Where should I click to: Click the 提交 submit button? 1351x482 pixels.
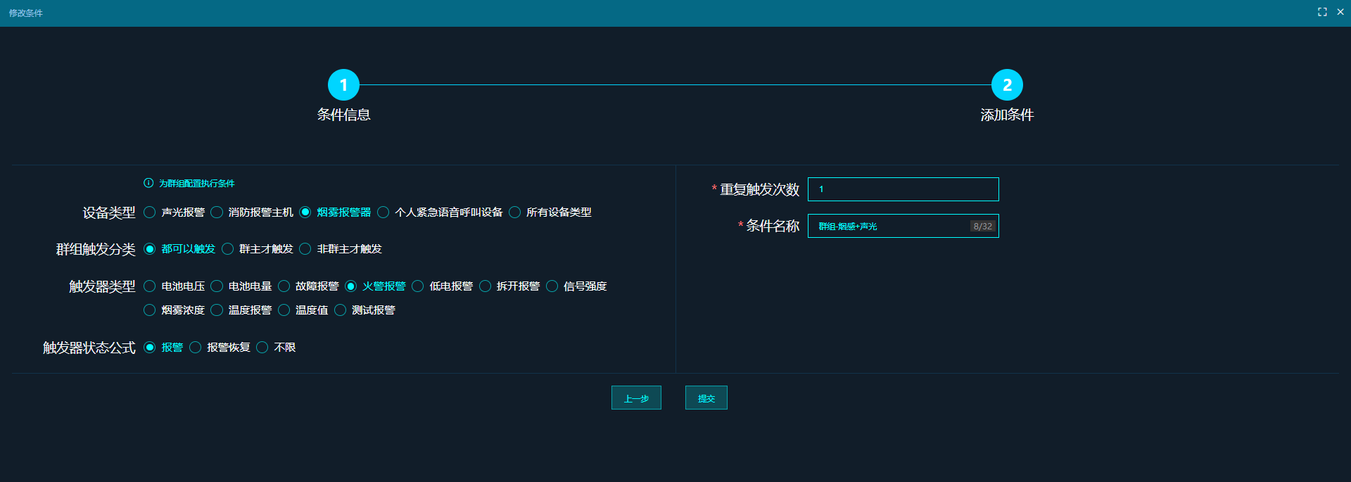tap(706, 398)
